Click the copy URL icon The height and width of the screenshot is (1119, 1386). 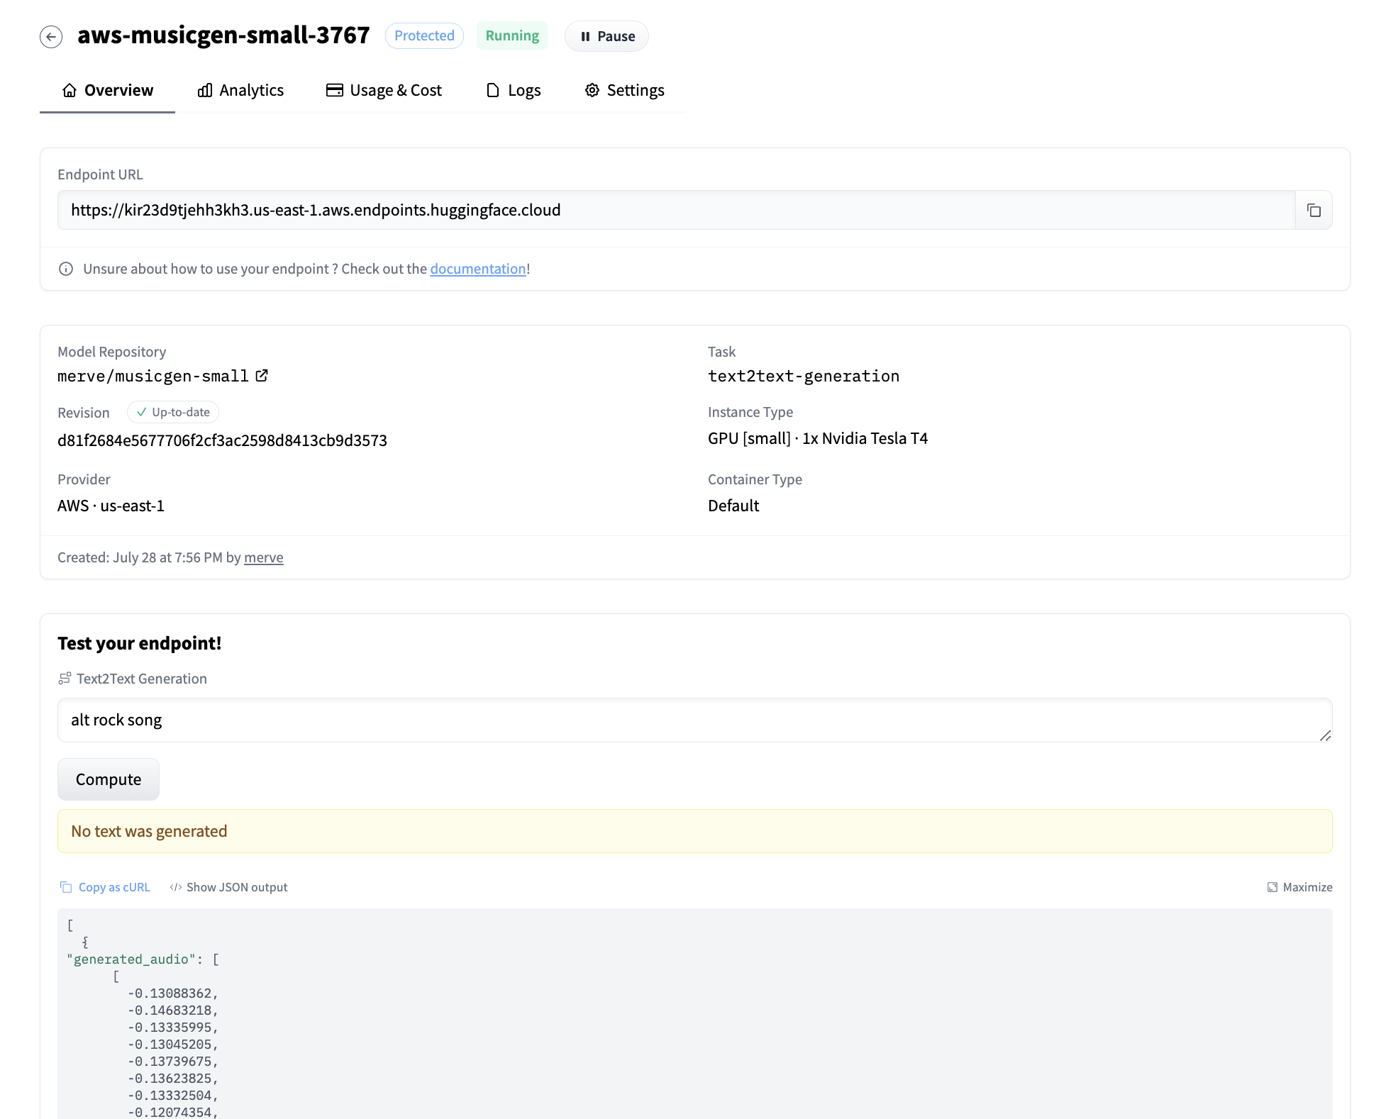1314,210
